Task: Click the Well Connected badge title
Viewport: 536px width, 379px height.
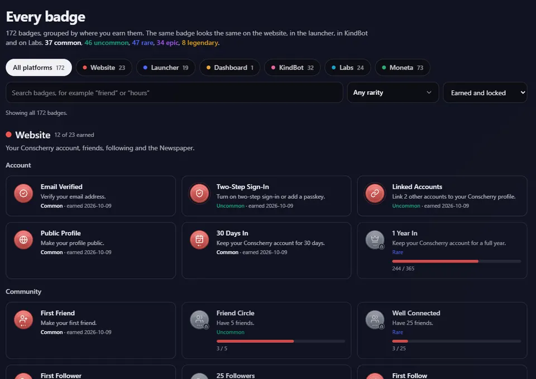Action: point(416,313)
